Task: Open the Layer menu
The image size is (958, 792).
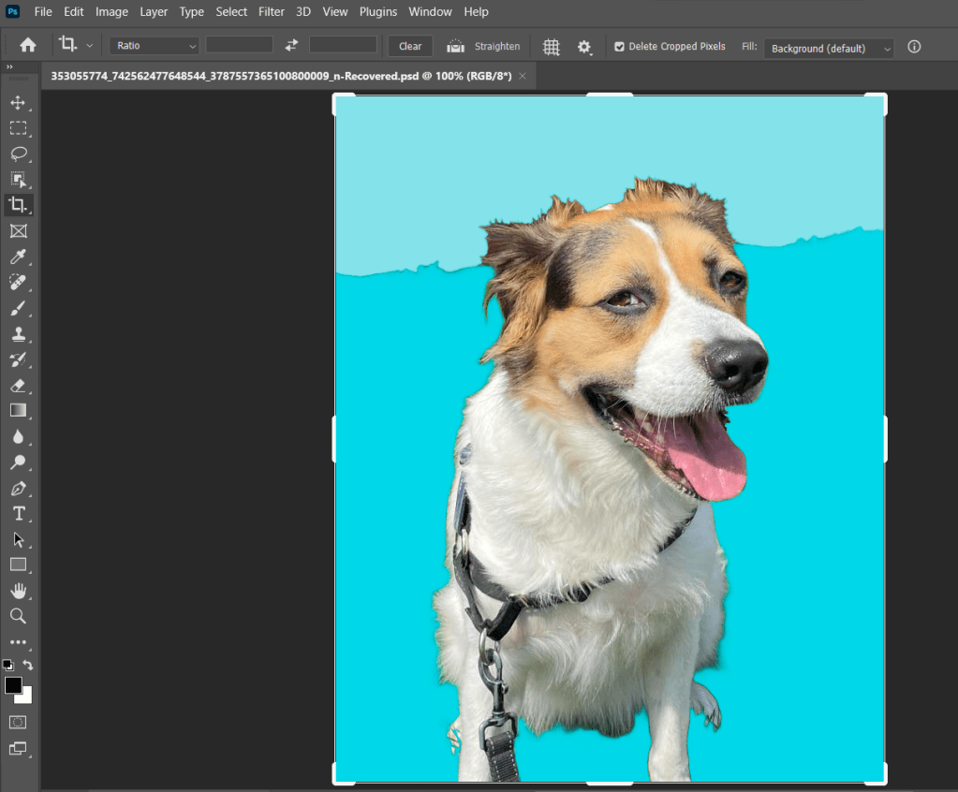Action: tap(154, 12)
